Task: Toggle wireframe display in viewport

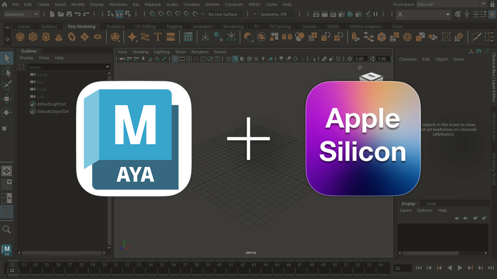Action: coord(228,59)
